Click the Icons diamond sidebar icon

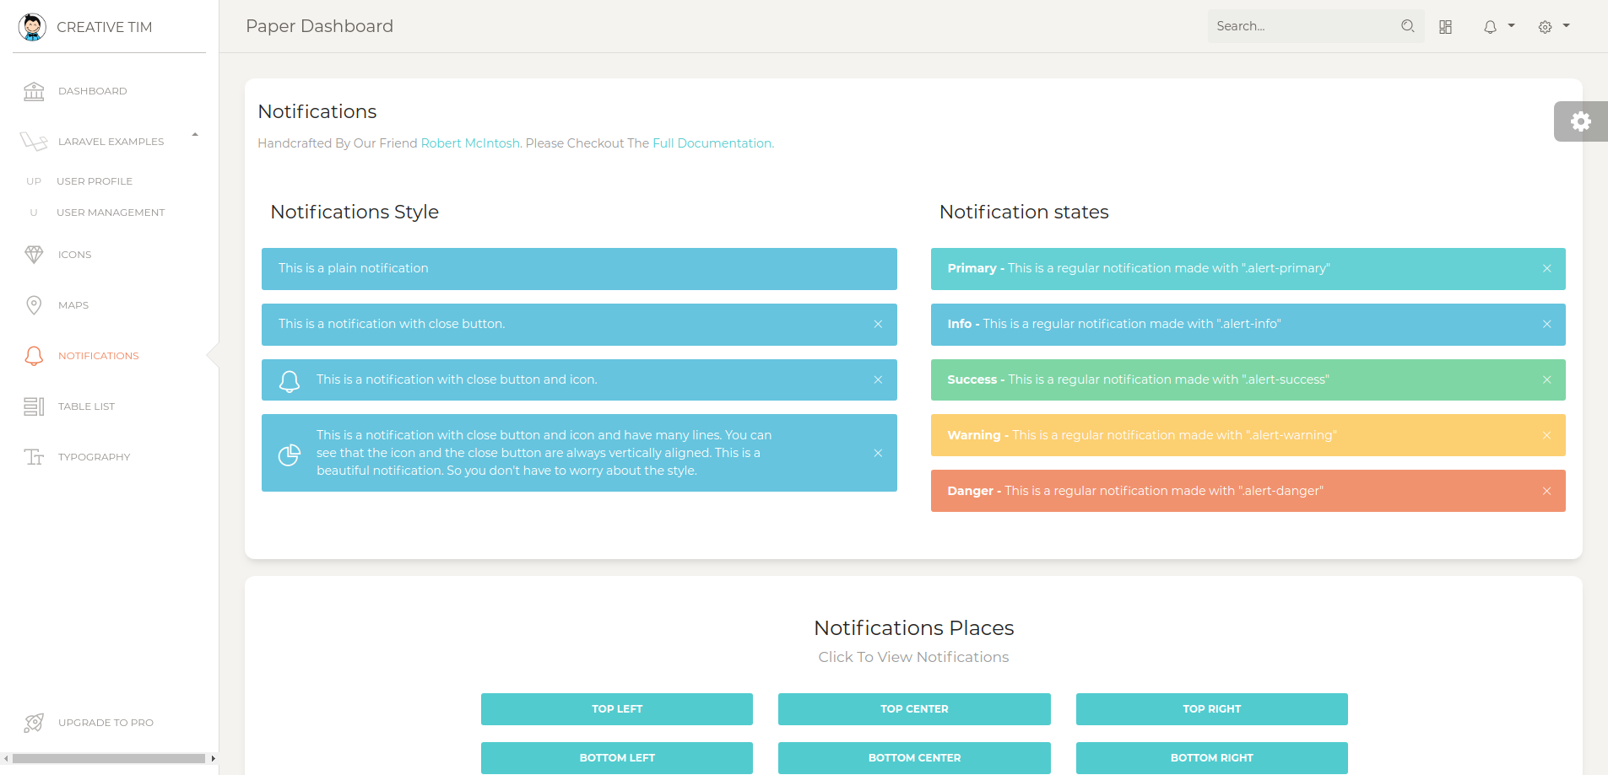34,255
